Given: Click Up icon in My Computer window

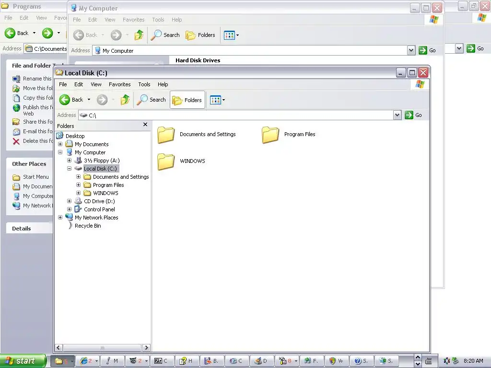Looking at the screenshot, I should pos(139,35).
